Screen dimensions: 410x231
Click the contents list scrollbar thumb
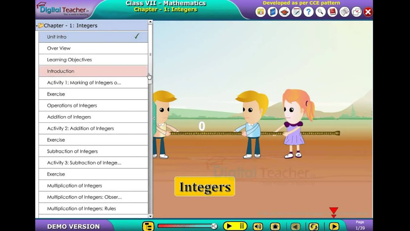tap(150, 54)
